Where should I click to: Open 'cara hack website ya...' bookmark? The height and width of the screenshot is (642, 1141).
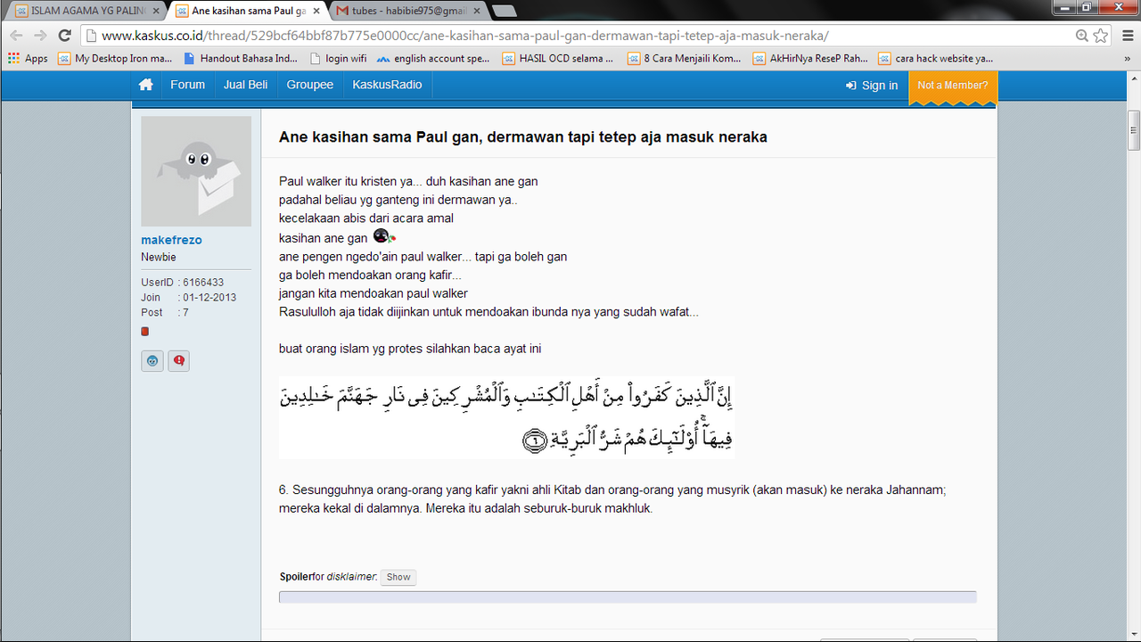coord(936,58)
